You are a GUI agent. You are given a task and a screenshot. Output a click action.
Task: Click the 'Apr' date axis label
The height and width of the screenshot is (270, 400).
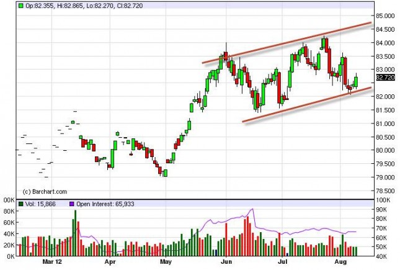[x=110, y=261]
